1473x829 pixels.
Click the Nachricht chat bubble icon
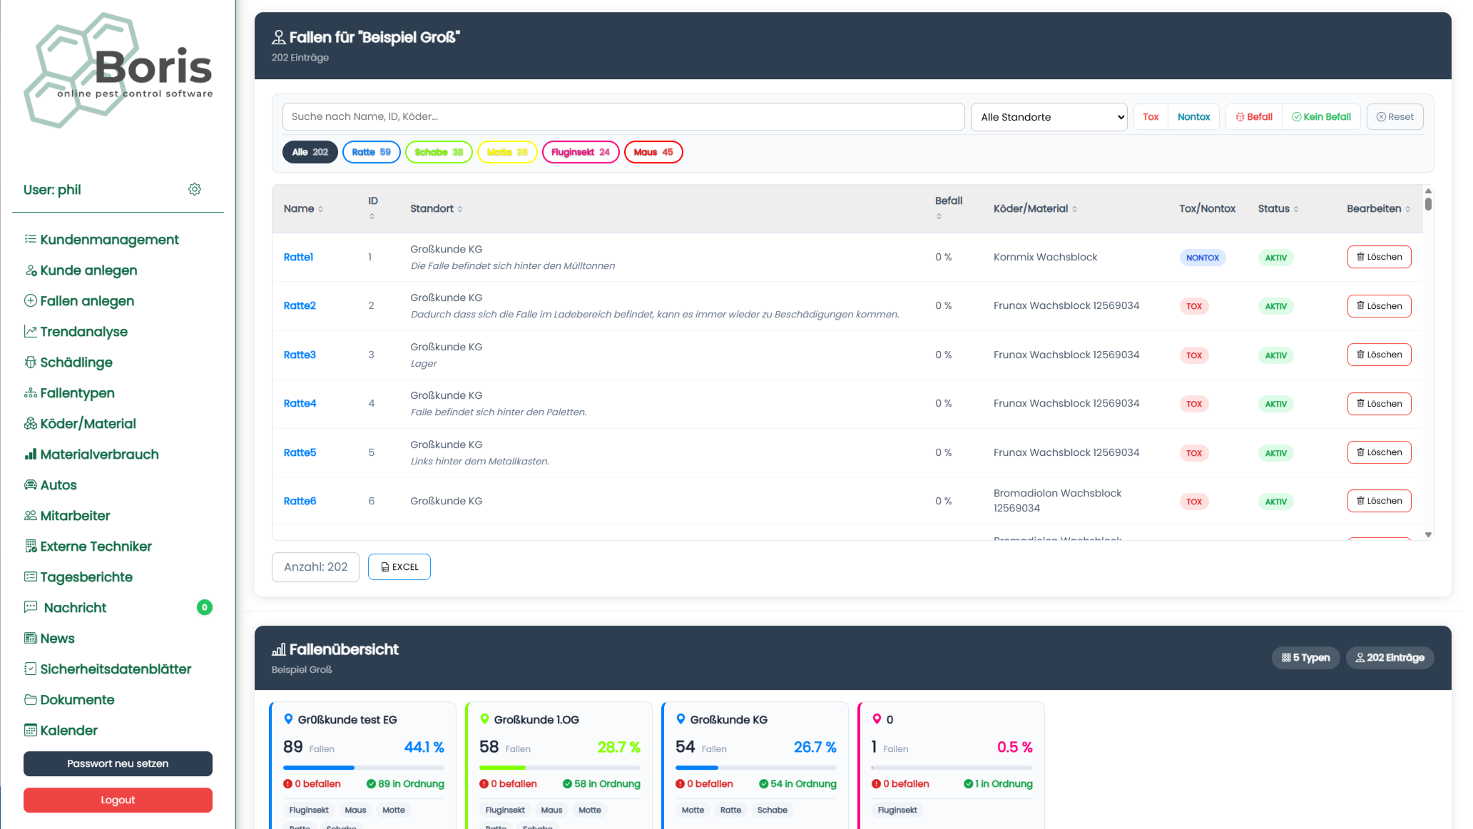coord(31,607)
